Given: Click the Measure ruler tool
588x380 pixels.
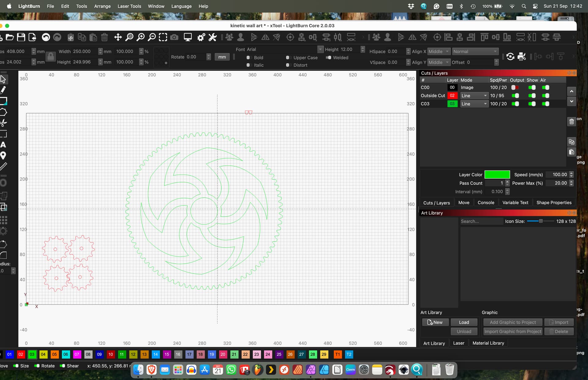Looking at the screenshot, I should [x=3, y=166].
